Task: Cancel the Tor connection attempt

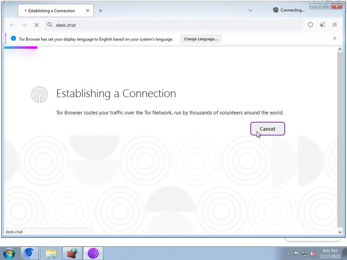Action: pyautogui.click(x=268, y=129)
